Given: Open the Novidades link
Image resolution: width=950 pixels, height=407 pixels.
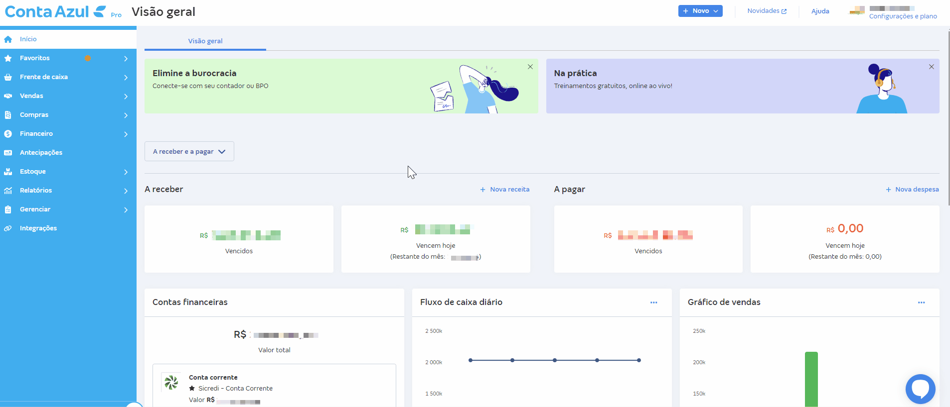Looking at the screenshot, I should tap(767, 11).
